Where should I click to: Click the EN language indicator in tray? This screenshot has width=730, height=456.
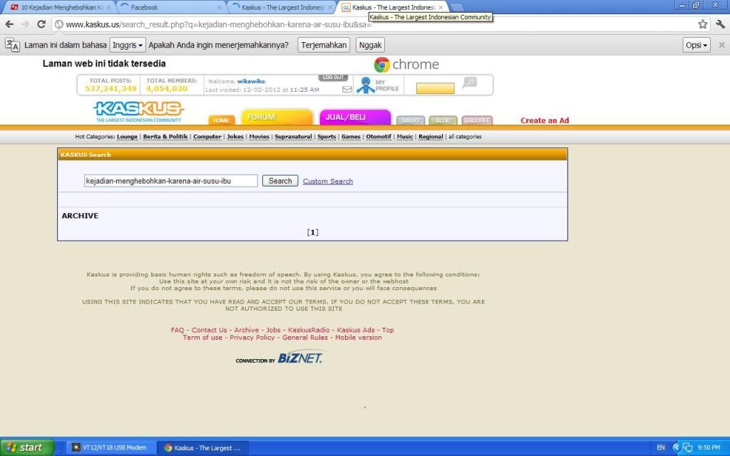coord(661,447)
